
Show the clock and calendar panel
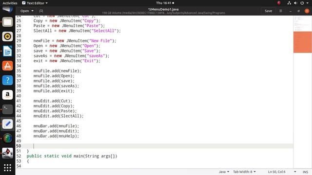165,3
